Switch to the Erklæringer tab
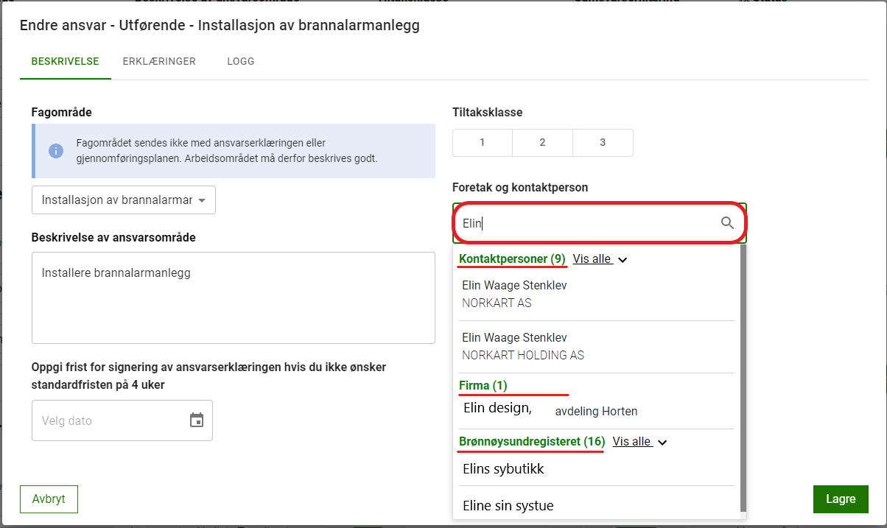 pos(159,62)
